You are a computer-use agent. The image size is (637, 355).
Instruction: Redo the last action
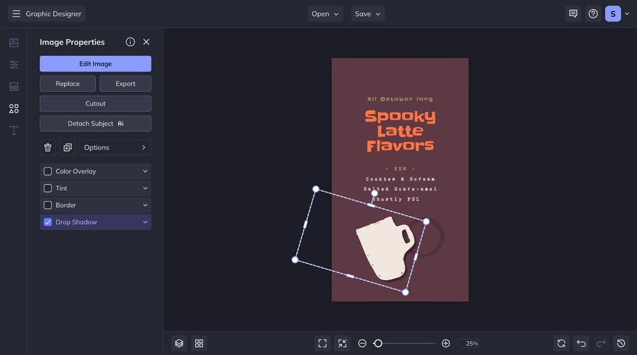click(601, 344)
